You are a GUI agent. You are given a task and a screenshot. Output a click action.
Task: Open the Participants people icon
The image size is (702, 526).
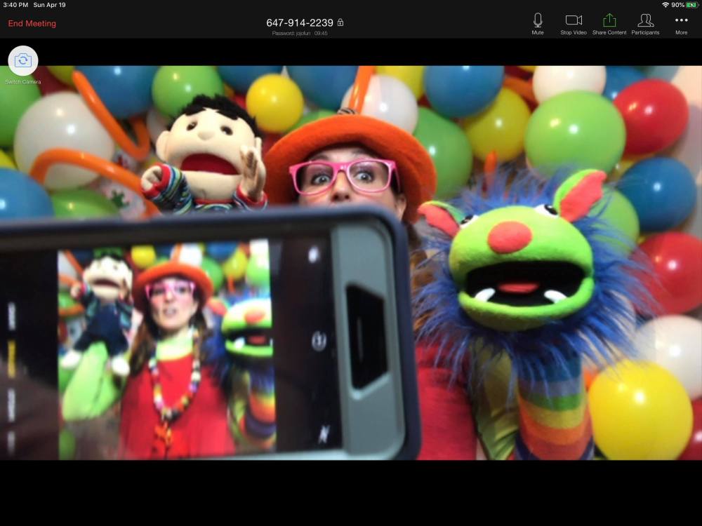(x=645, y=20)
